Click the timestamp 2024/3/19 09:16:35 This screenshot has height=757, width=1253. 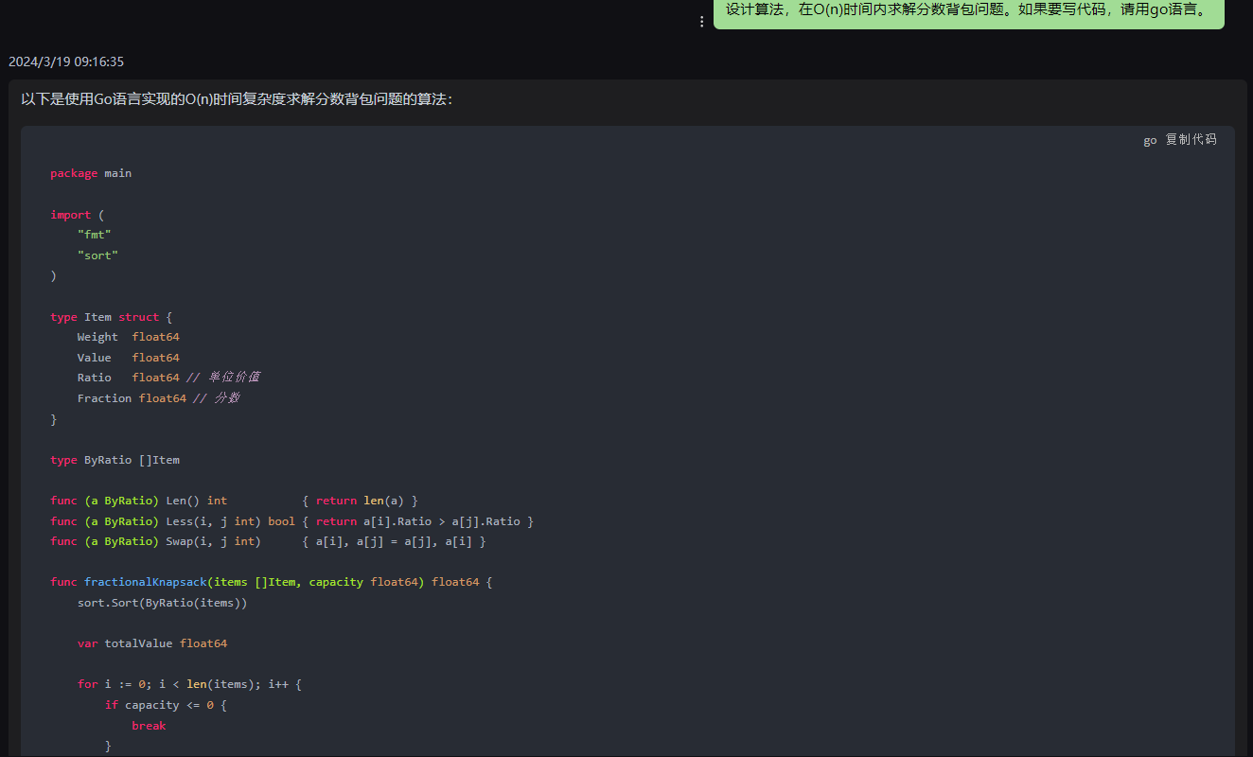click(66, 62)
